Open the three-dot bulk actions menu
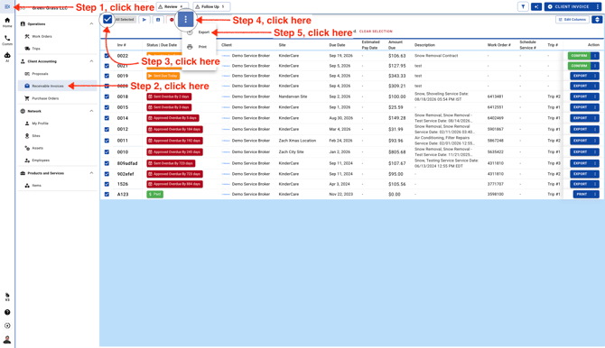The height and width of the screenshot is (348, 605). [186, 19]
